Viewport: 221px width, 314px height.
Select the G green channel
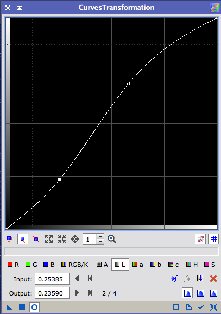pyautogui.click(x=31, y=265)
